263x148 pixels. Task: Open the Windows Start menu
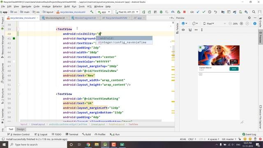[4, 144]
